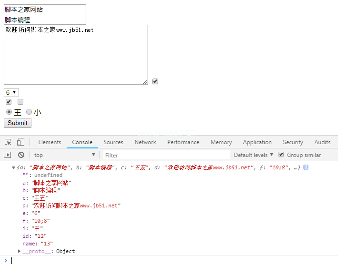This screenshot has width=338, height=274.
Task: Toggle the Group similar checkbox
Action: point(281,155)
